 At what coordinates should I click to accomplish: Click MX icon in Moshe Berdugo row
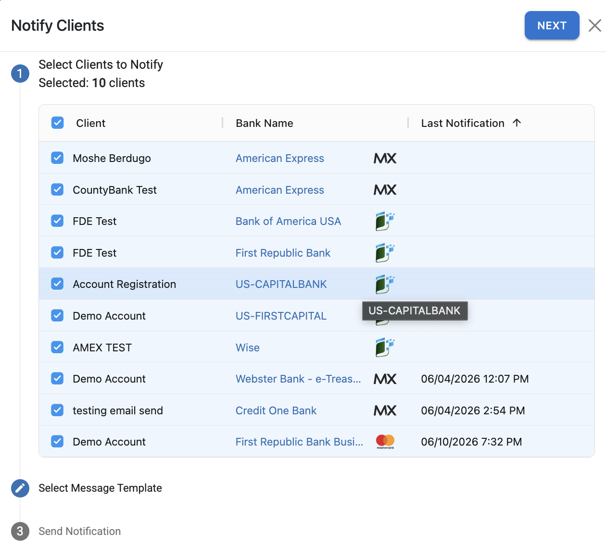385,158
